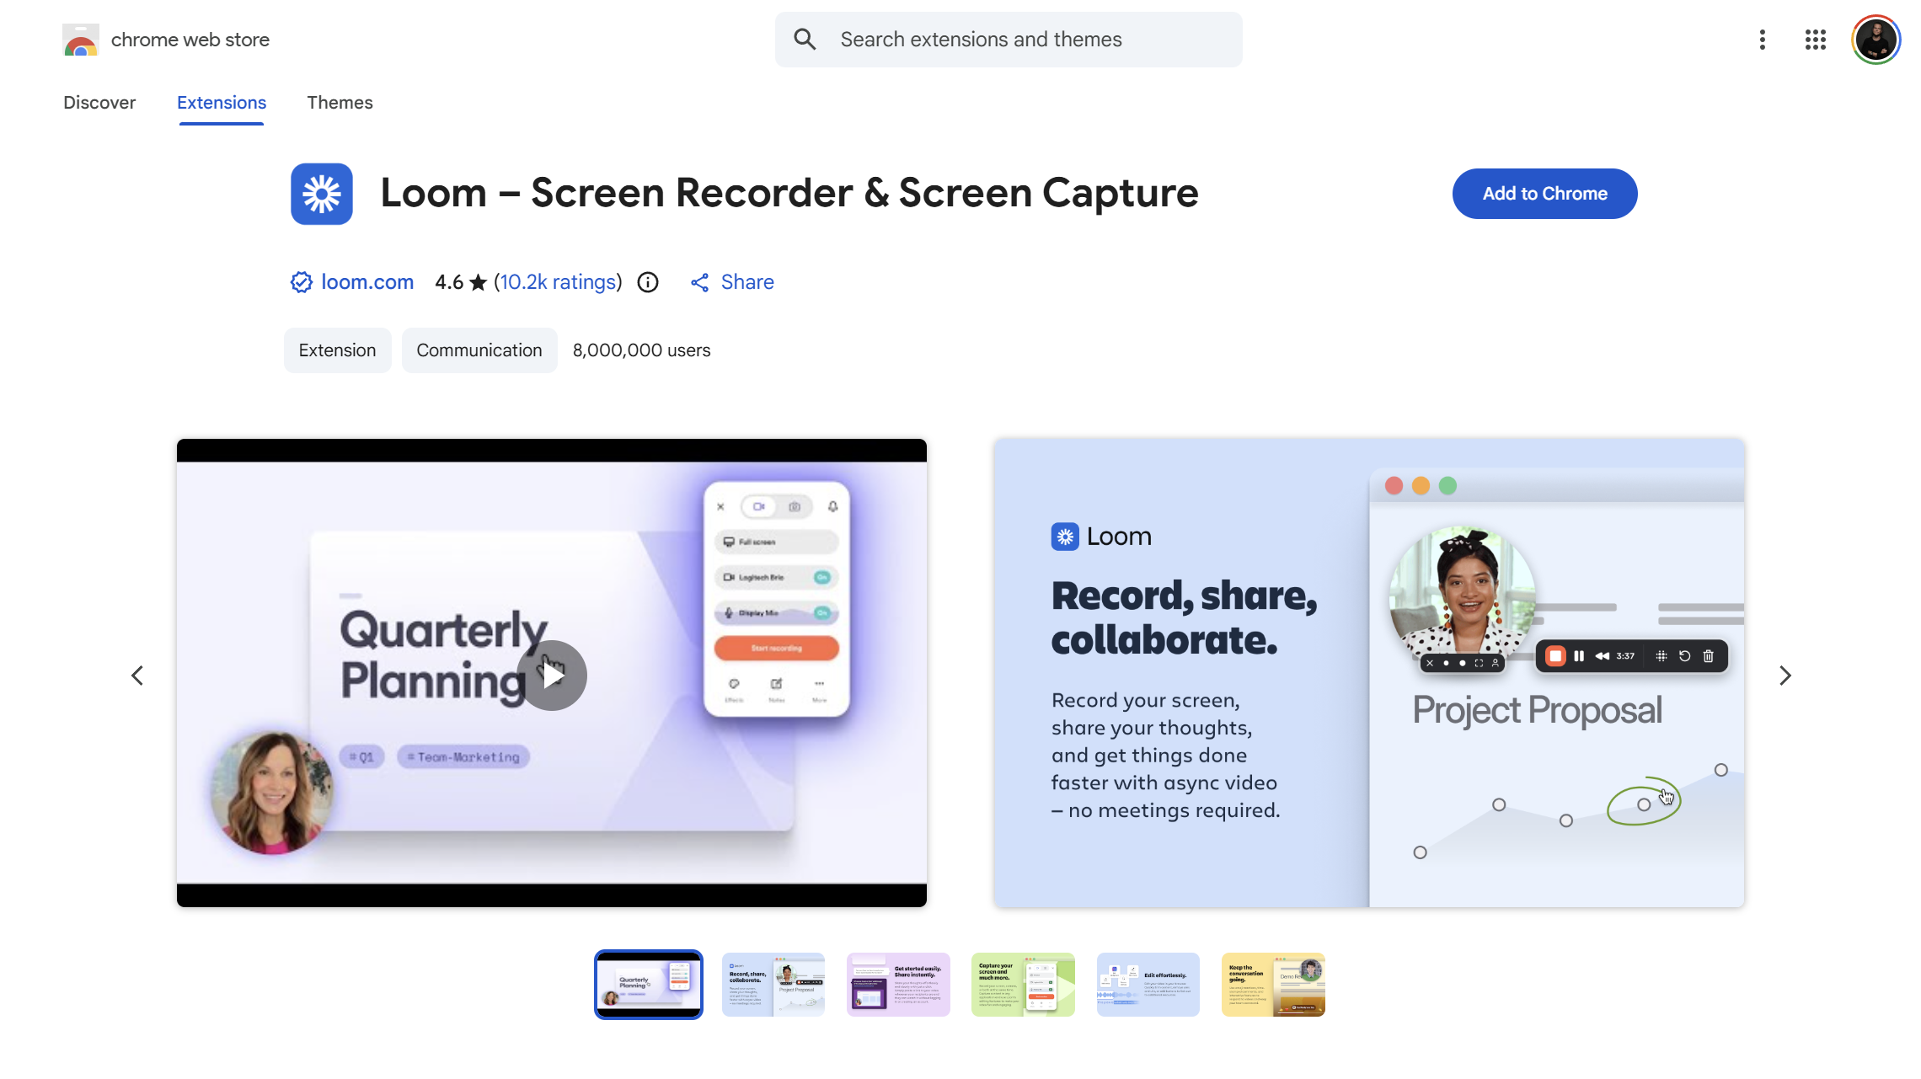Play the Quarterly Planning video
The width and height of the screenshot is (1921, 1079).
(552, 675)
